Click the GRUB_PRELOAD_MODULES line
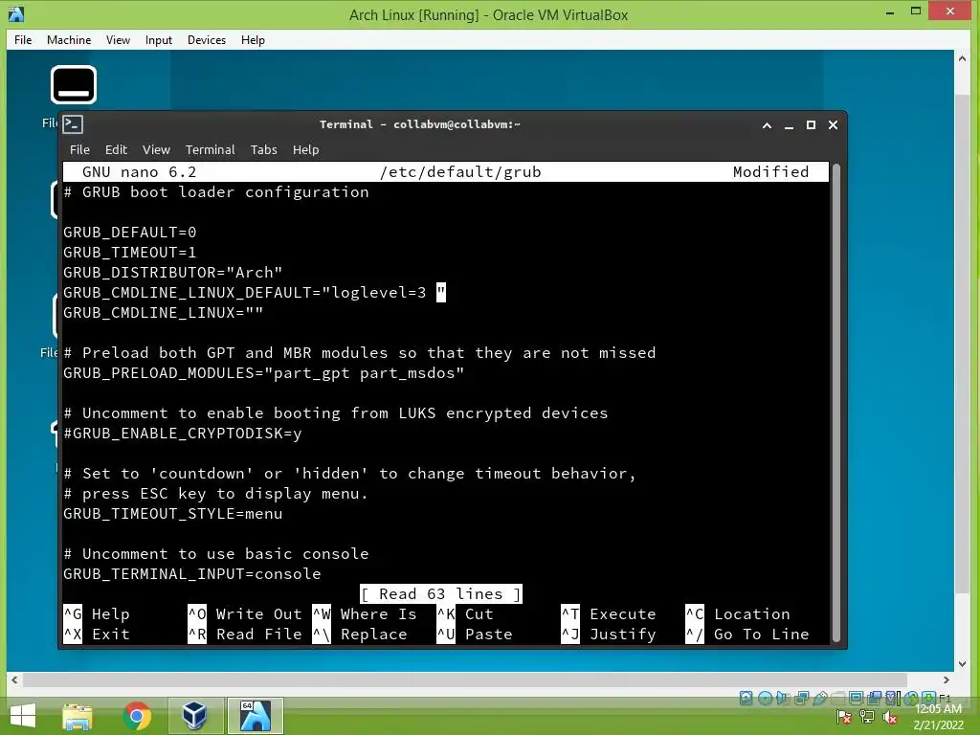 click(x=264, y=373)
